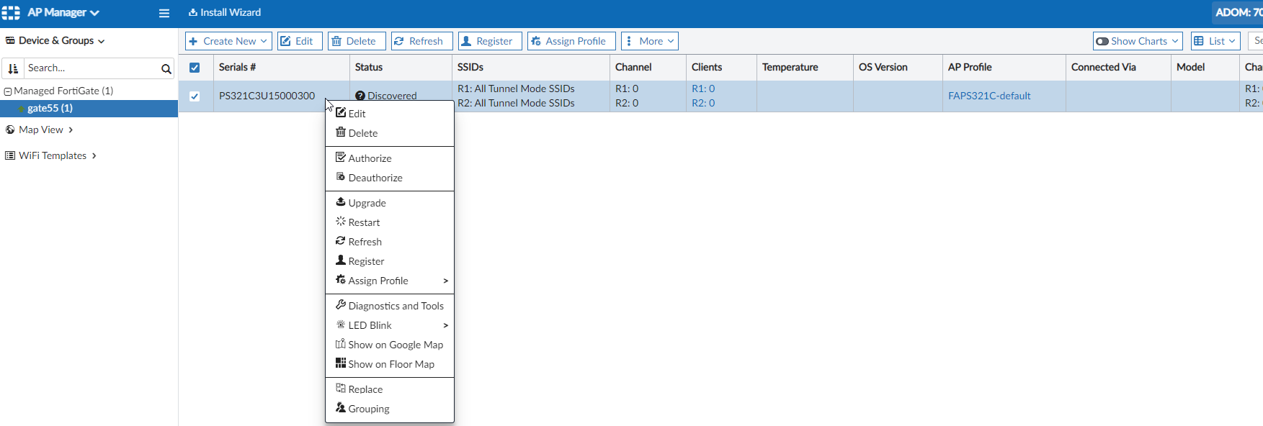
Task: Open Install Wizard from the header
Action: click(225, 12)
